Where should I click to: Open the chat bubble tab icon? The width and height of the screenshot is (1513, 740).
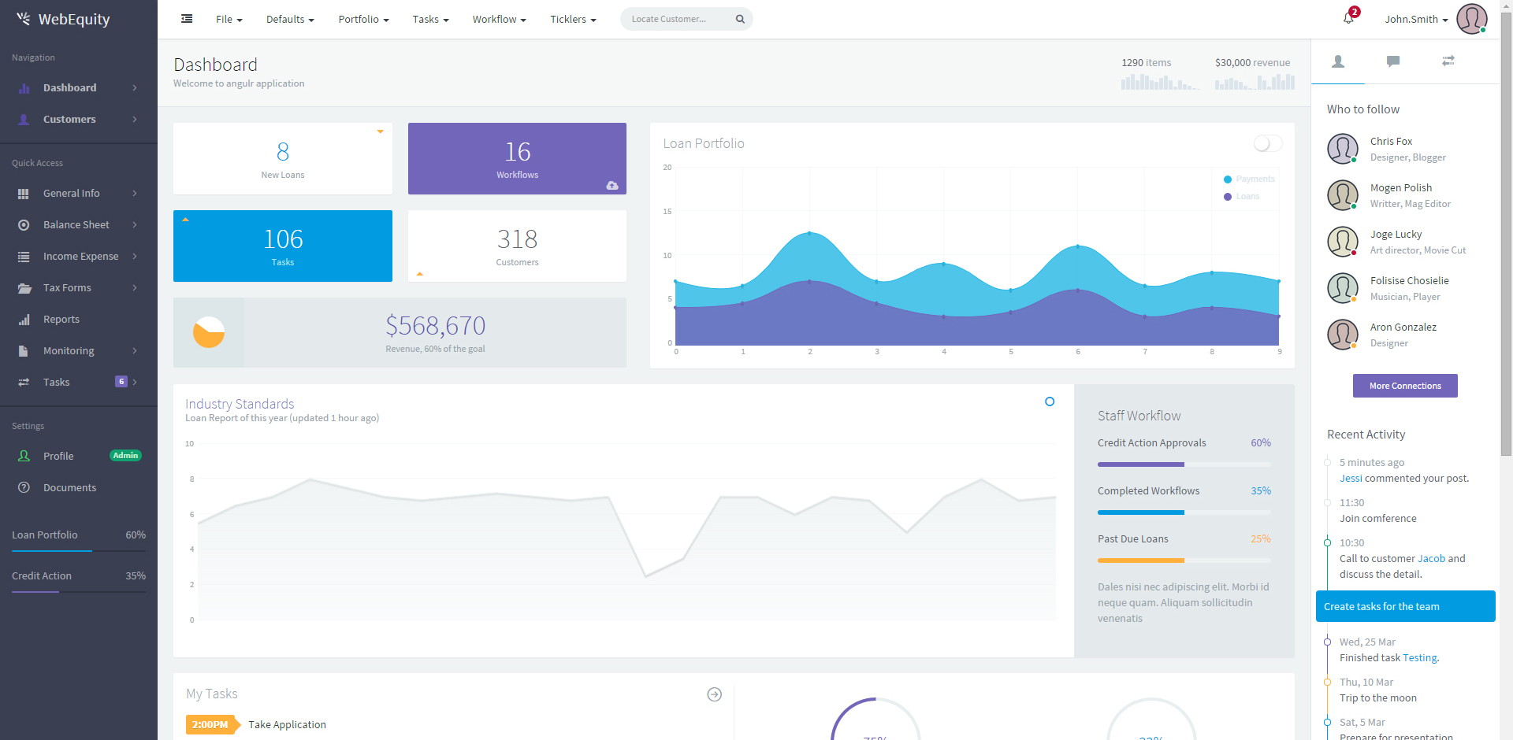coord(1392,61)
